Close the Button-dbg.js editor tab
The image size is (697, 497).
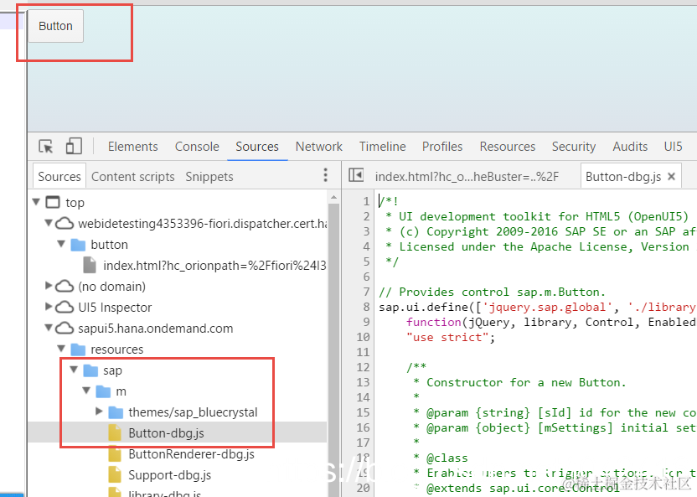pyautogui.click(x=671, y=177)
